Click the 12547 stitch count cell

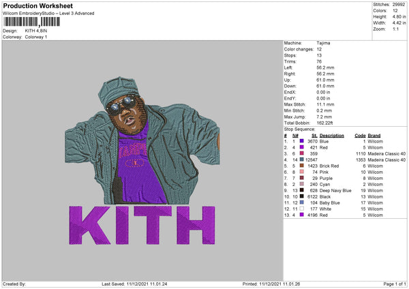pyautogui.click(x=312, y=159)
